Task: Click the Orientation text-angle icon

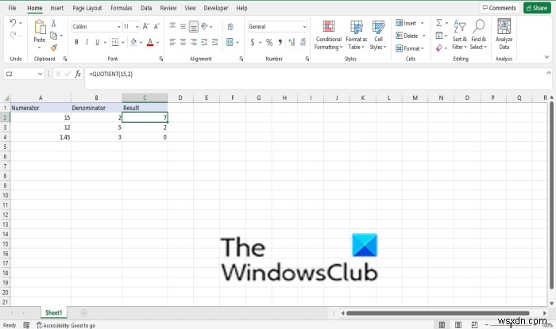Action: [x=205, y=26]
